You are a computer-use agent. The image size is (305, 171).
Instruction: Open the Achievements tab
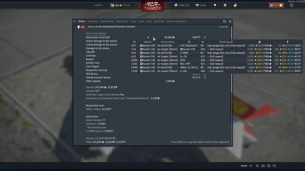coord(107,21)
